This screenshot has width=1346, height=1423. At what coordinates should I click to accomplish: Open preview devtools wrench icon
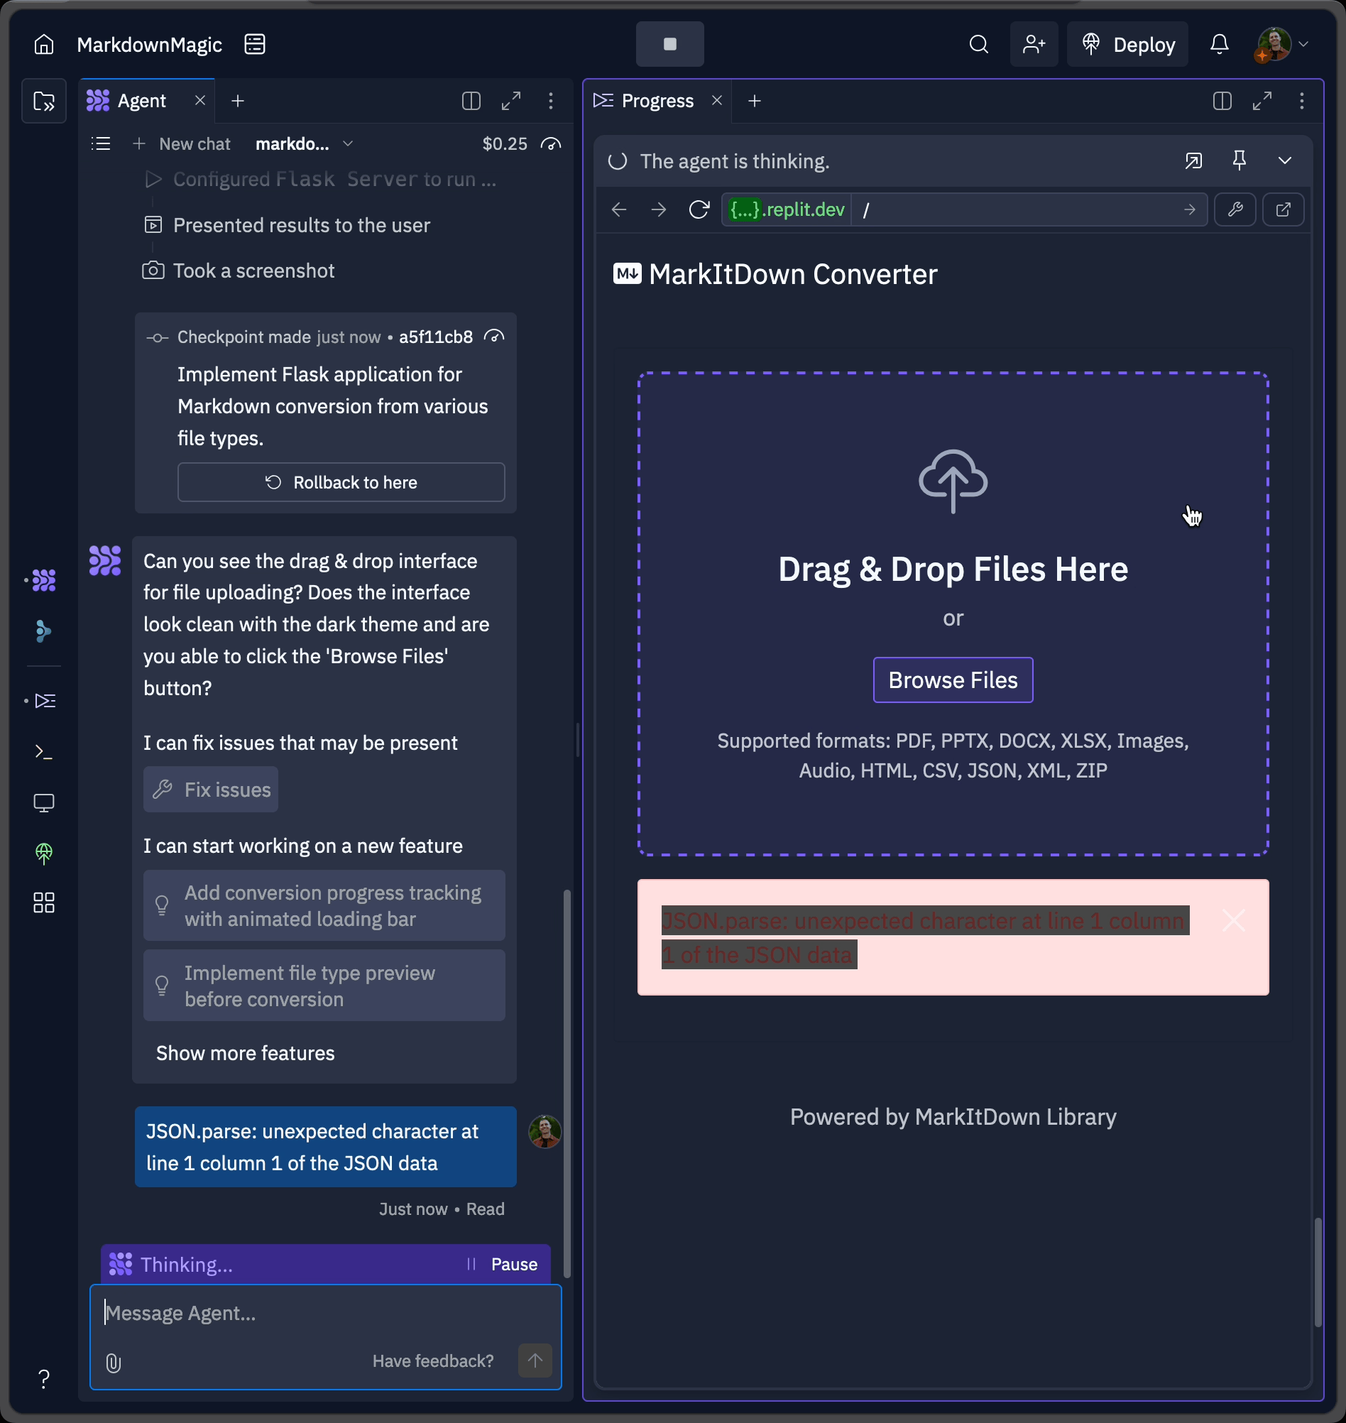tap(1235, 209)
